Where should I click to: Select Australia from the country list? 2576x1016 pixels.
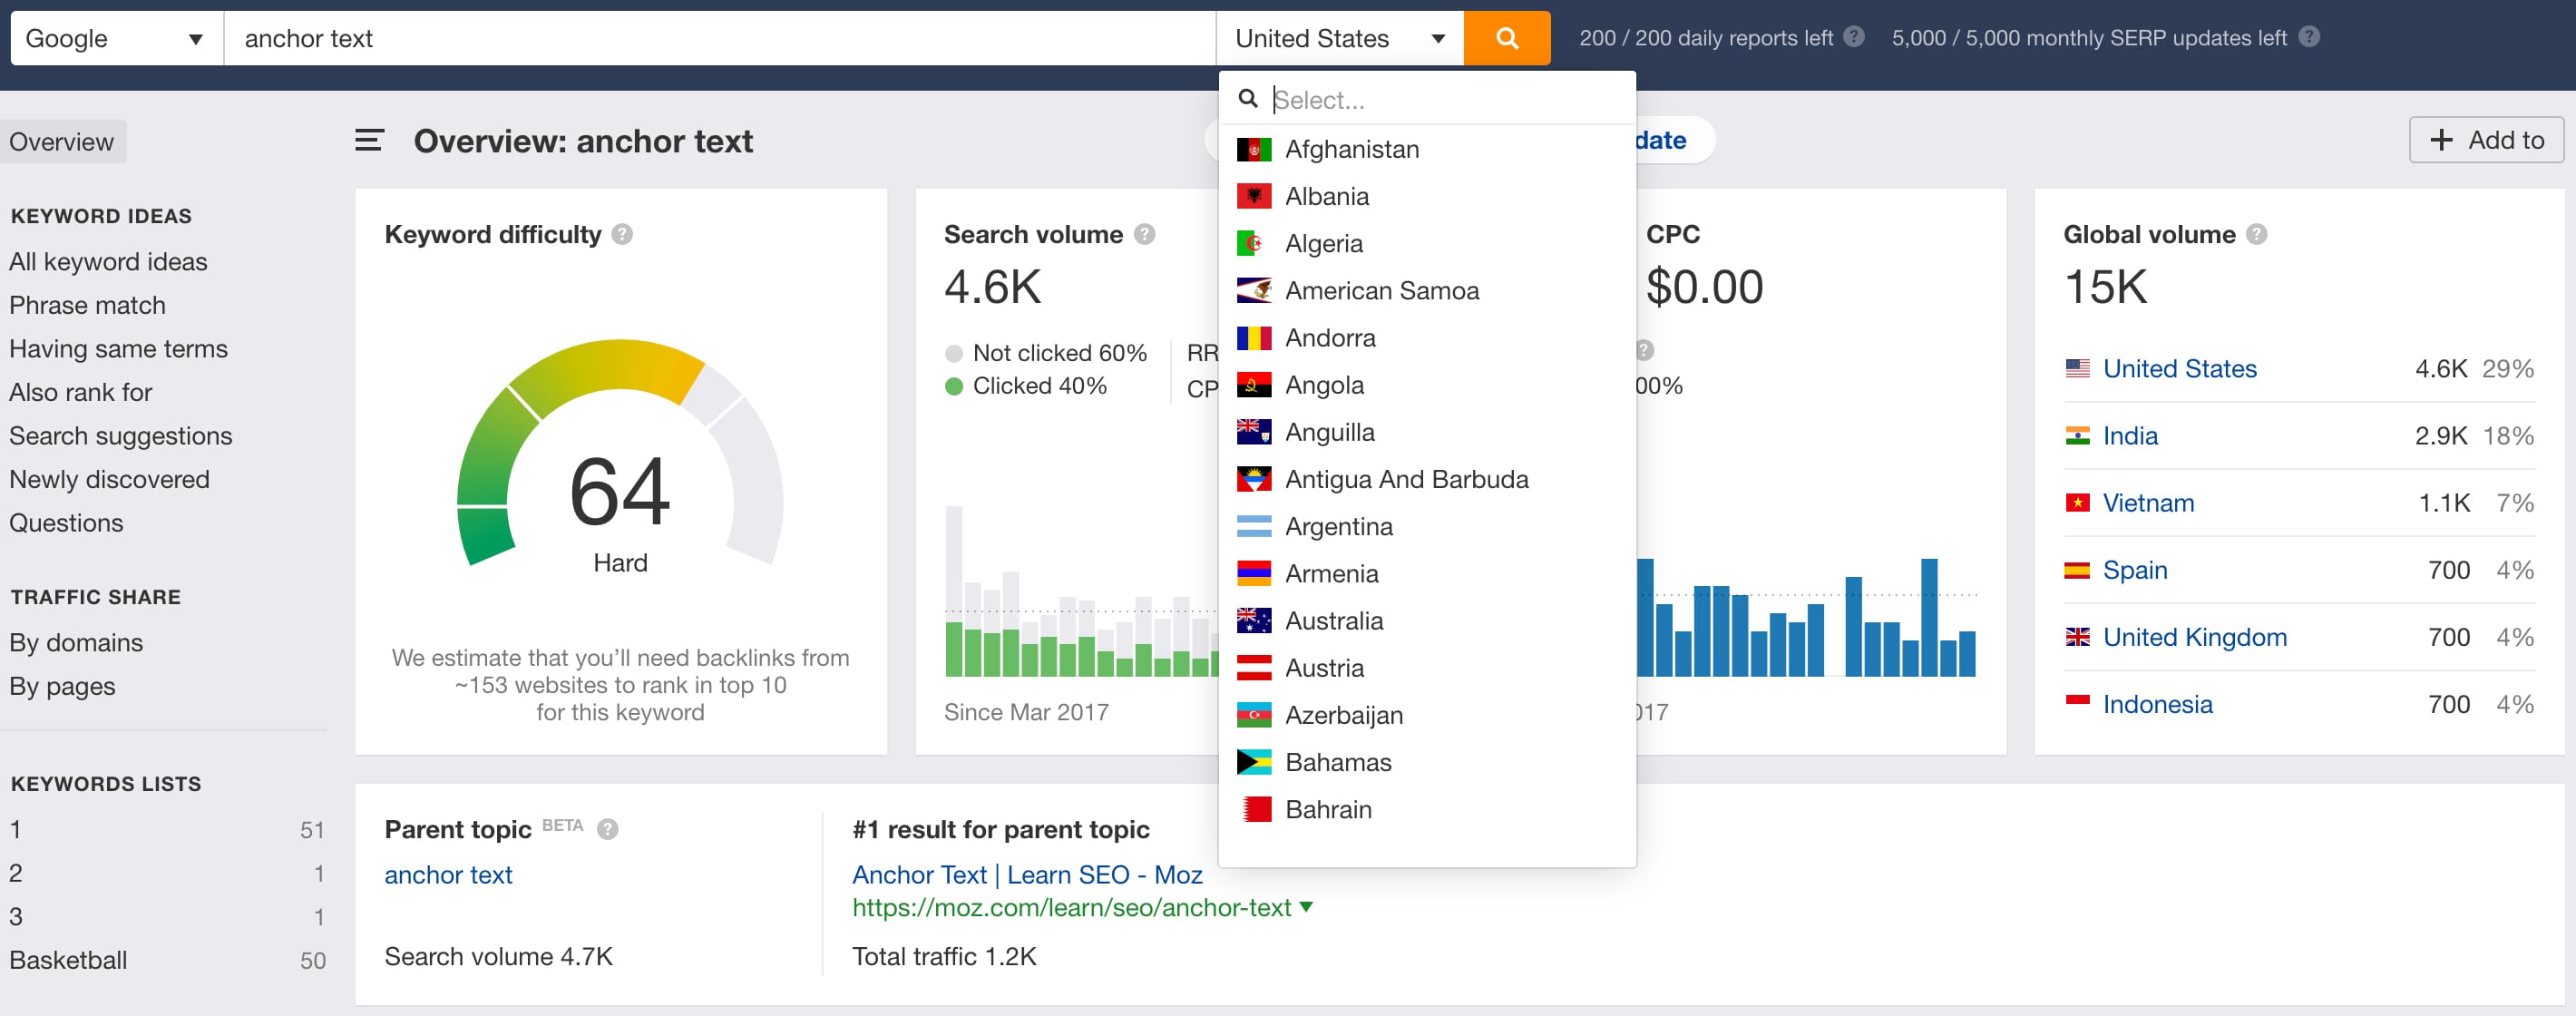[1334, 620]
